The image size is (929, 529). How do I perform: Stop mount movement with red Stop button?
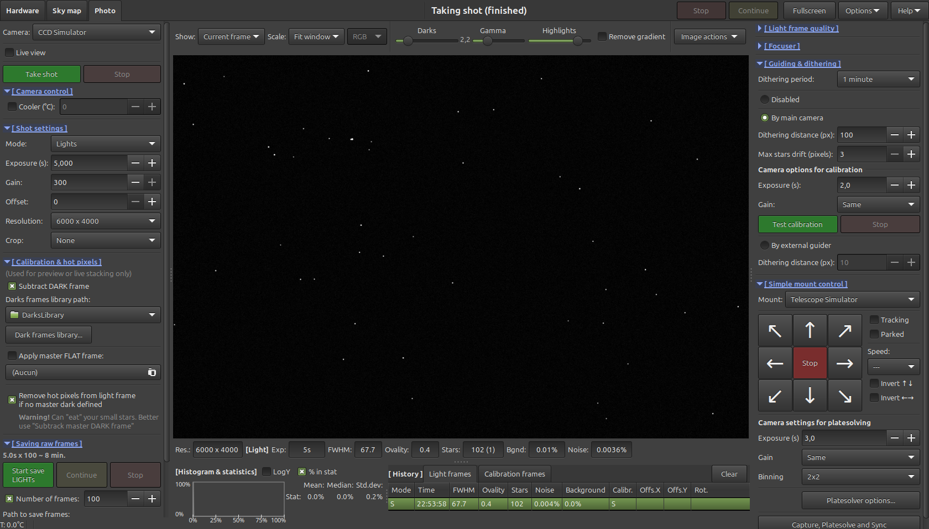810,363
